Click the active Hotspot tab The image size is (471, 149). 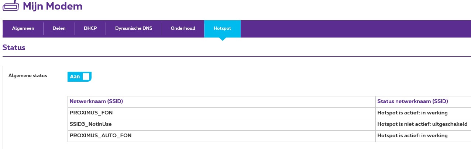point(222,28)
